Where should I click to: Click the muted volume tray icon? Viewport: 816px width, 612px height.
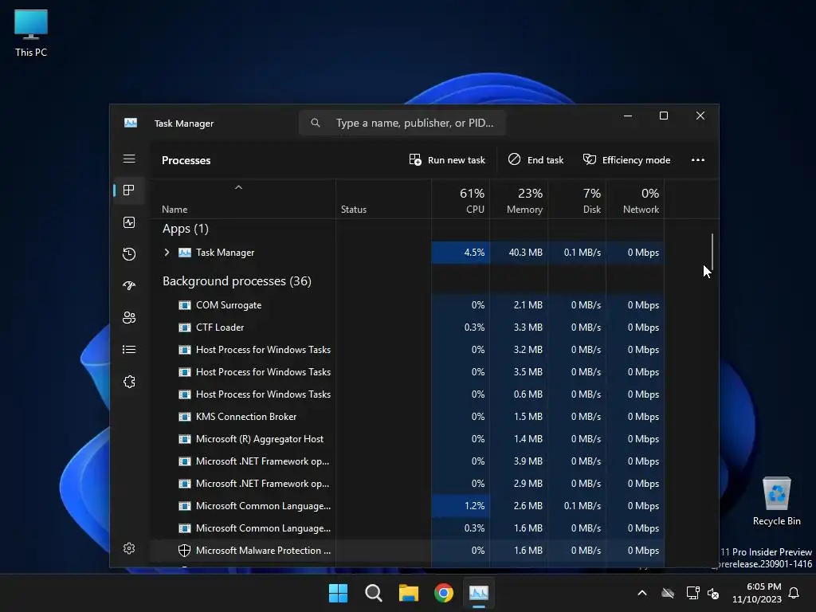(x=713, y=593)
